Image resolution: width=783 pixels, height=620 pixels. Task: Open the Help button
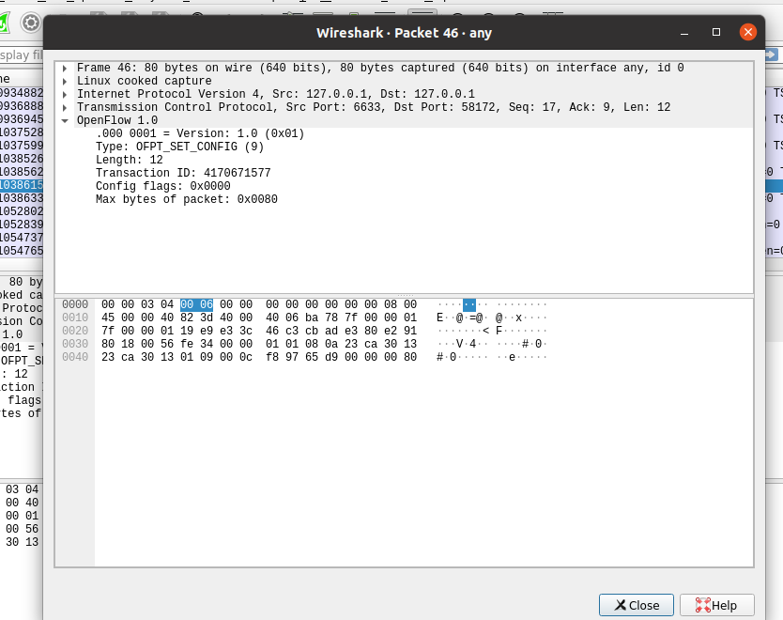coord(716,605)
